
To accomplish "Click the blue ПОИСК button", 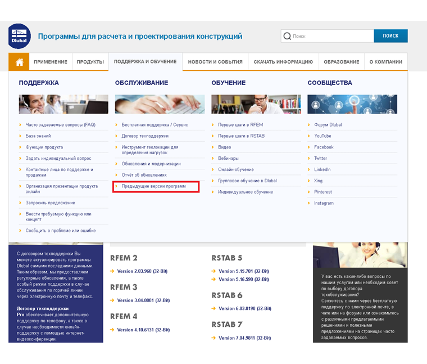I will 390,35.
